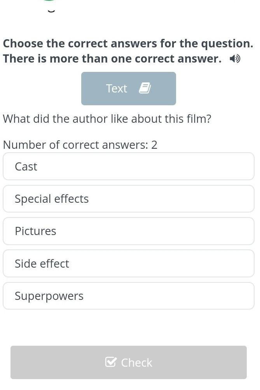Image resolution: width=260 pixels, height=390 pixels.
Task: Click the "Check" label text
Action: pyautogui.click(x=136, y=362)
